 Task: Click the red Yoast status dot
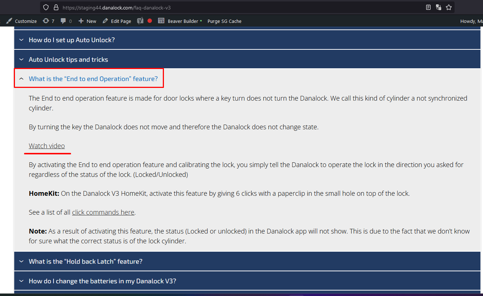150,21
